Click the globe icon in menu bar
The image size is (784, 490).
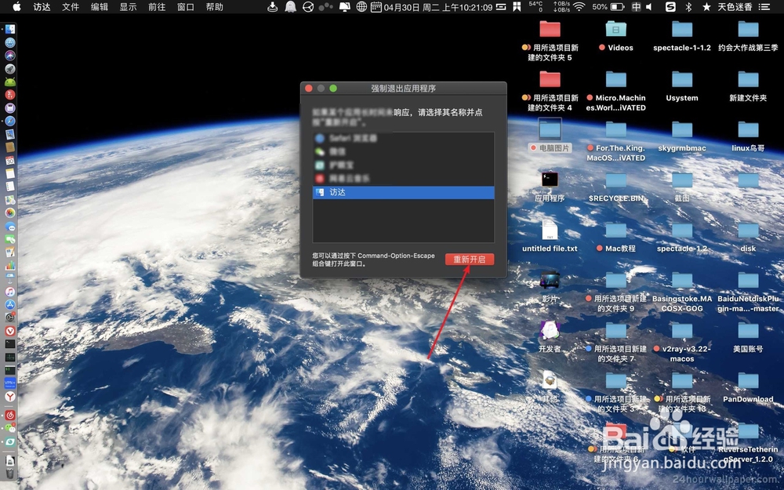[361, 7]
